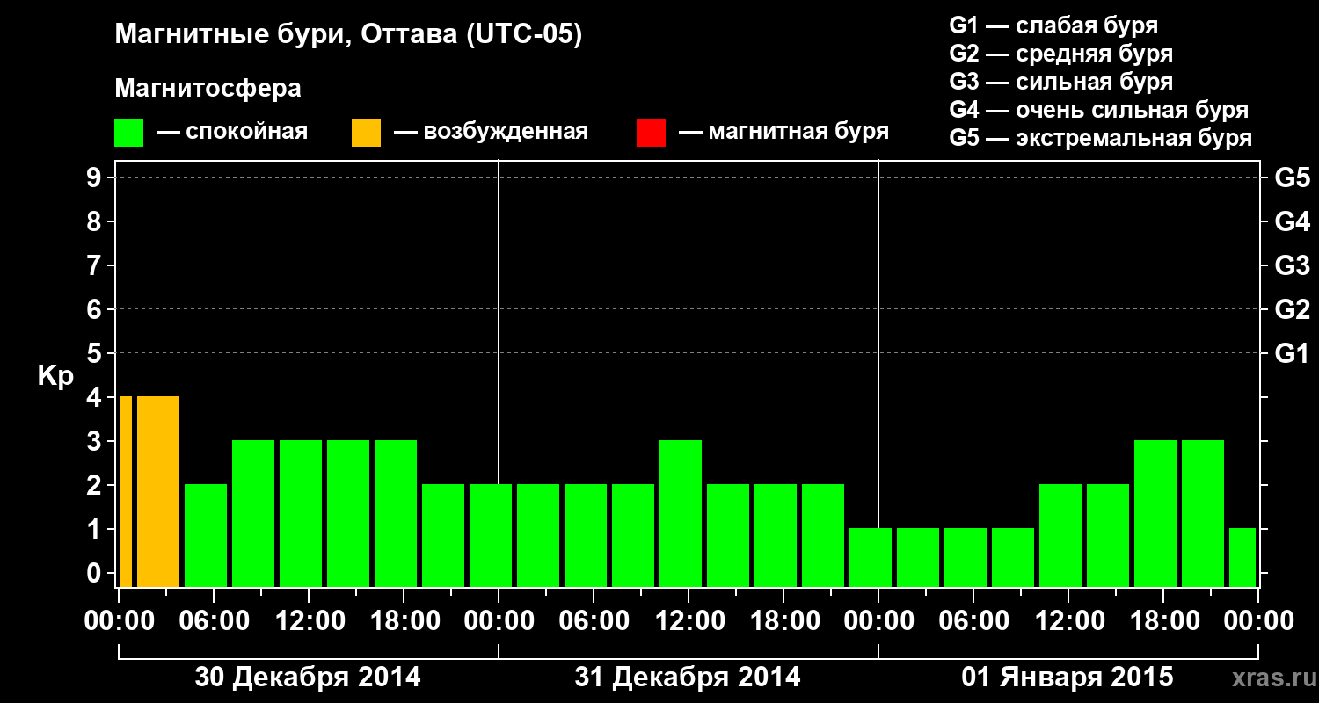Click the wide yellow Kp 4 bar
Image resolution: width=1319 pixels, height=703 pixels.
pyautogui.click(x=158, y=492)
